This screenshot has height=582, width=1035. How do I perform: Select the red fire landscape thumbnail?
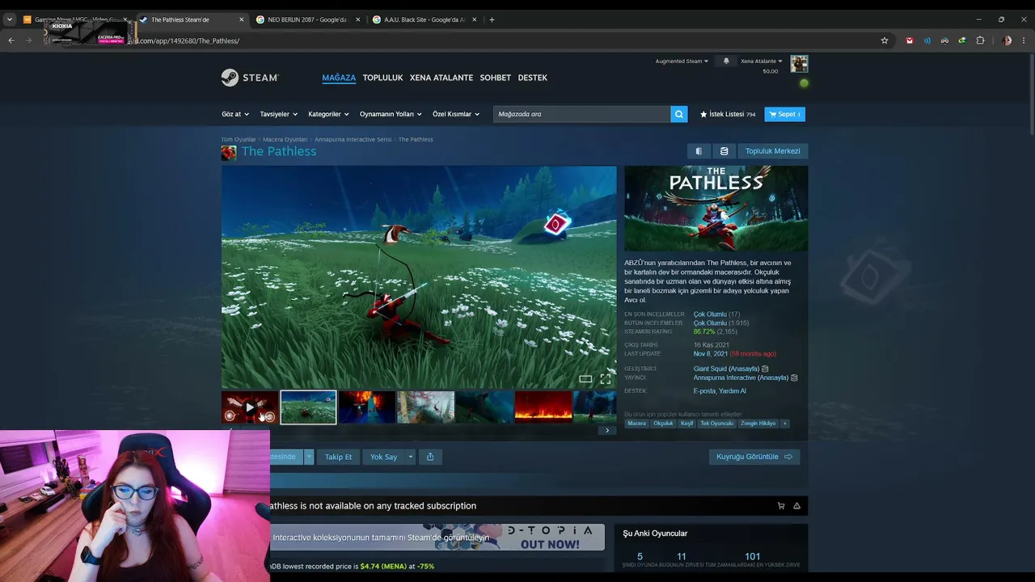coord(543,407)
